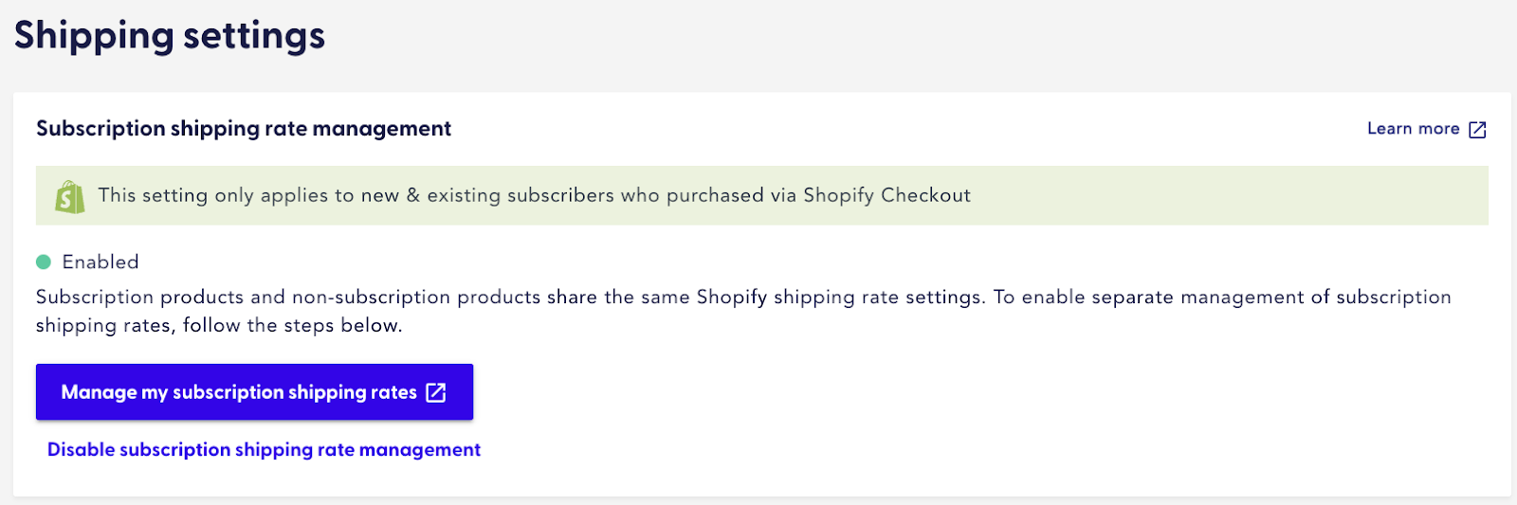Click the Shipping settings page heading
1517x505 pixels.
tap(170, 36)
